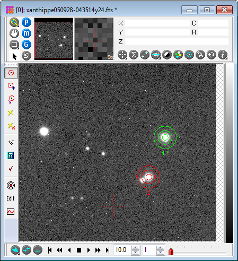This screenshot has width=238, height=261.
Task: Click the red checkmark icon
Action: click(x=11, y=169)
